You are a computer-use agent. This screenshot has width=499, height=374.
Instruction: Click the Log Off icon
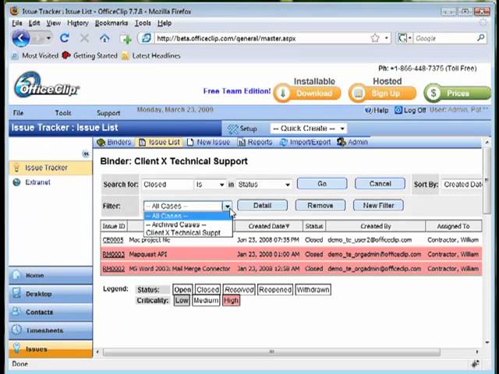coord(398,110)
